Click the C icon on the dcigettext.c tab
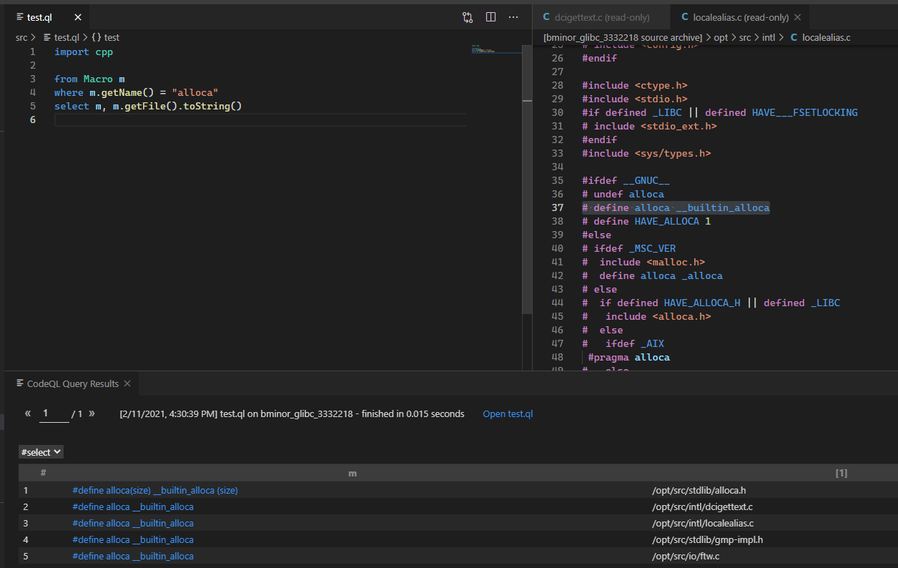The width and height of the screenshot is (898, 568). pos(546,17)
